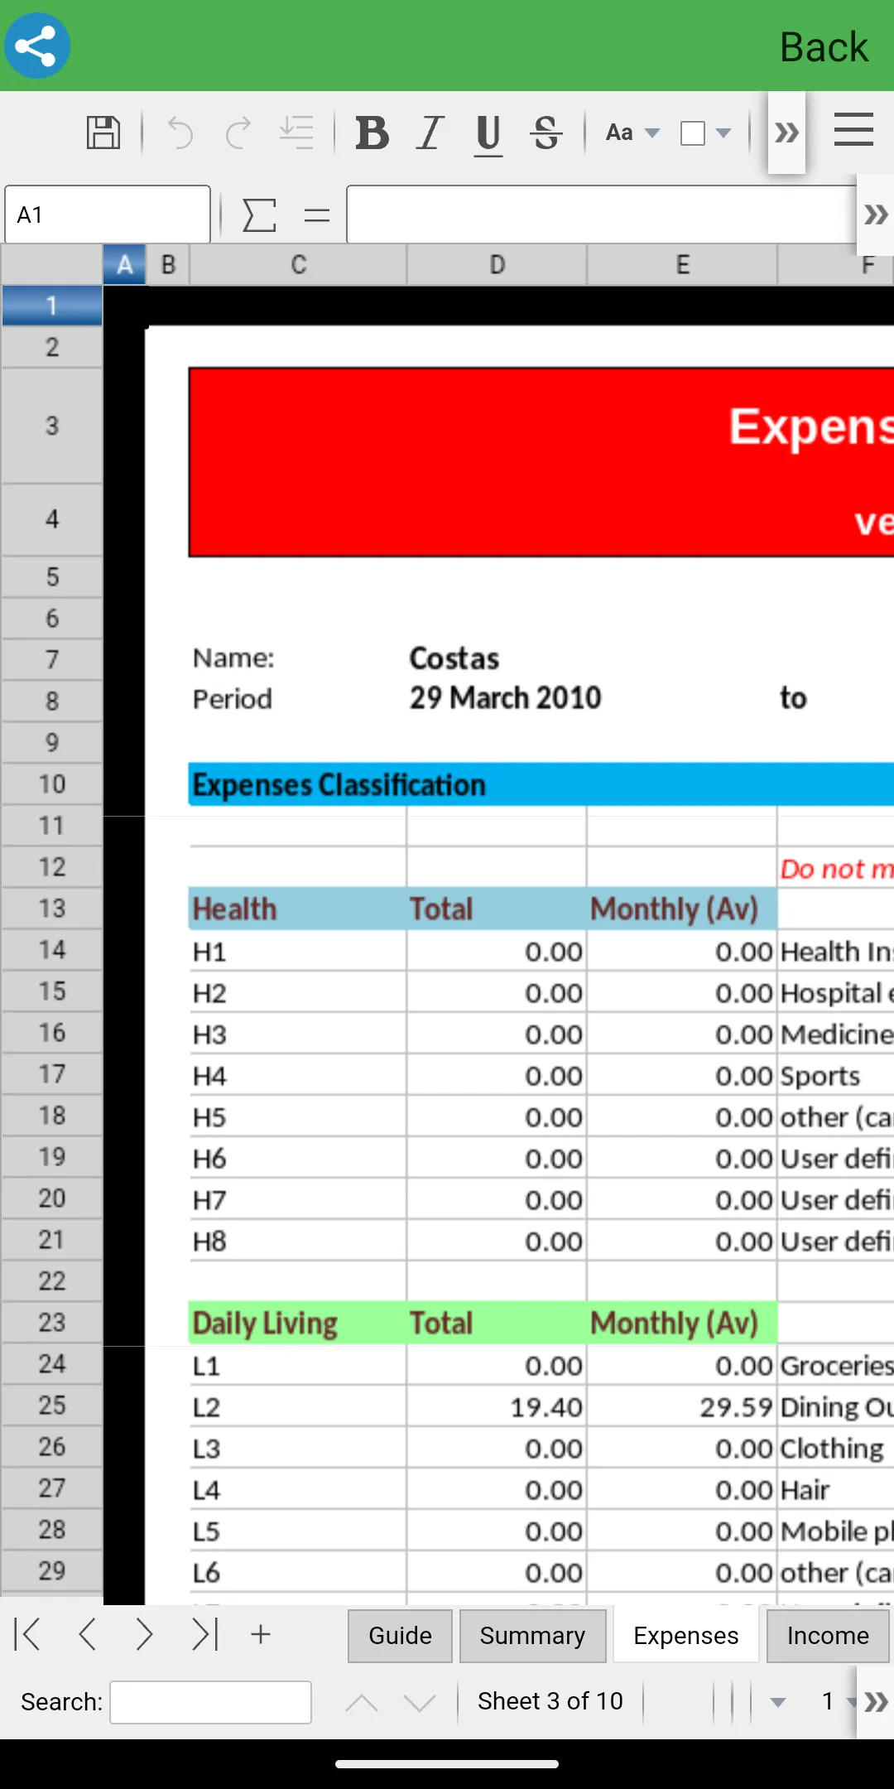Toggle strikethrough formatting
This screenshot has height=1789, width=894.
pyautogui.click(x=546, y=133)
